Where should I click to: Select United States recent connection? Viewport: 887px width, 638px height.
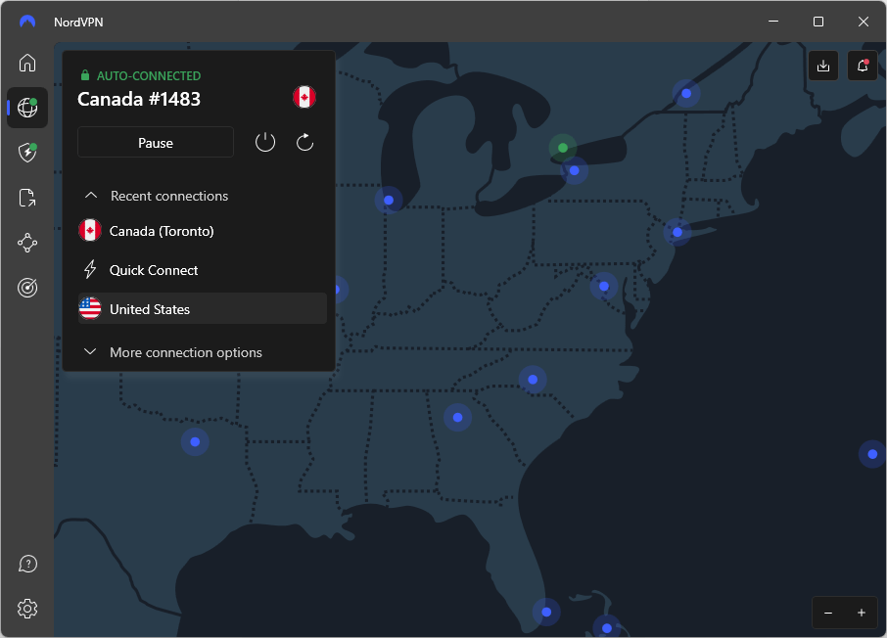point(202,309)
